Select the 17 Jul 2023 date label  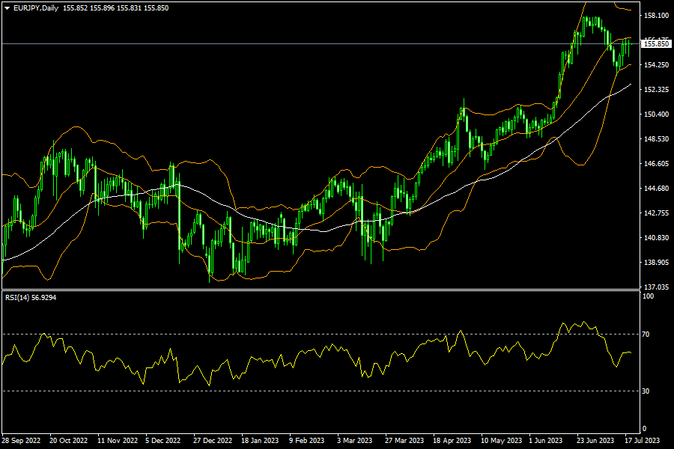coord(643,441)
